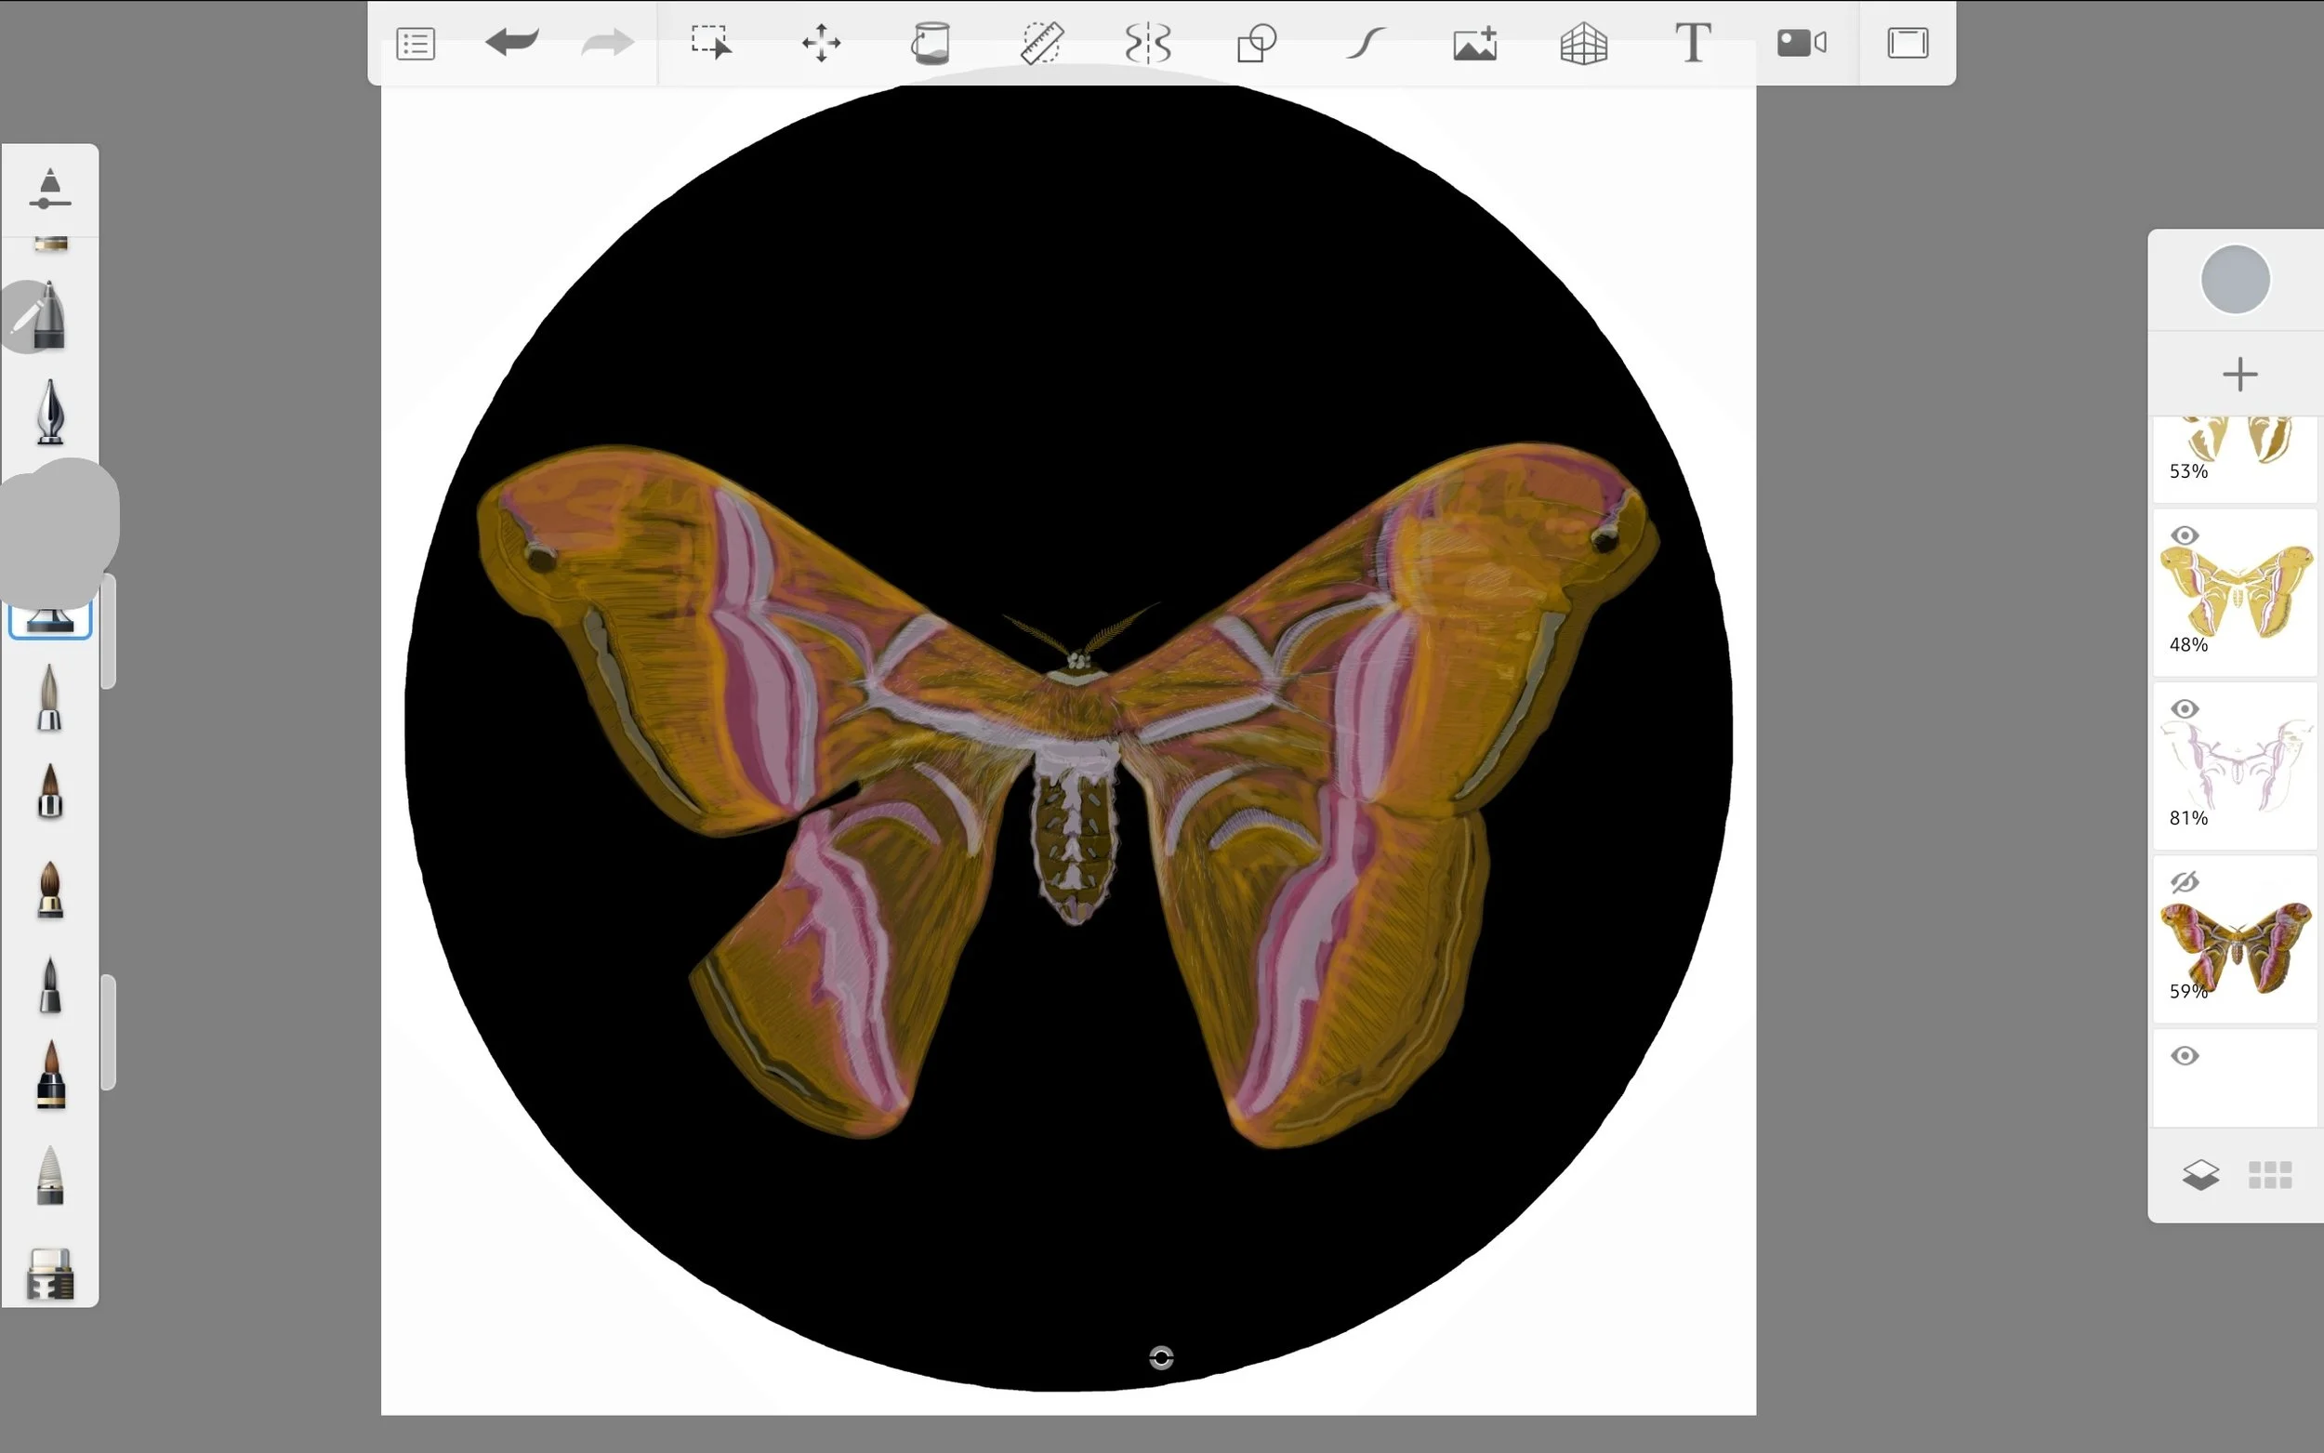Open the ruler Guides tool
Image resolution: width=2324 pixels, height=1453 pixels.
point(1040,44)
